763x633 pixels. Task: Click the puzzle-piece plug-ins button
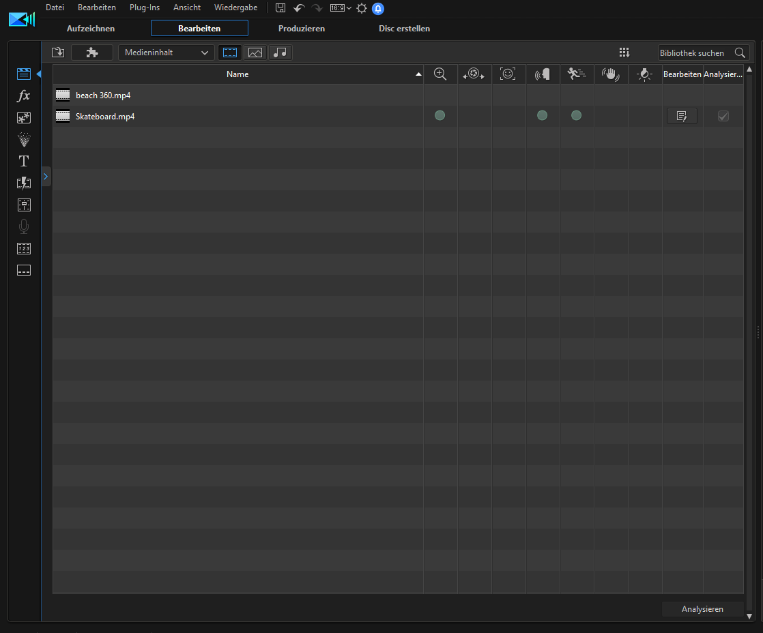pyautogui.click(x=91, y=53)
